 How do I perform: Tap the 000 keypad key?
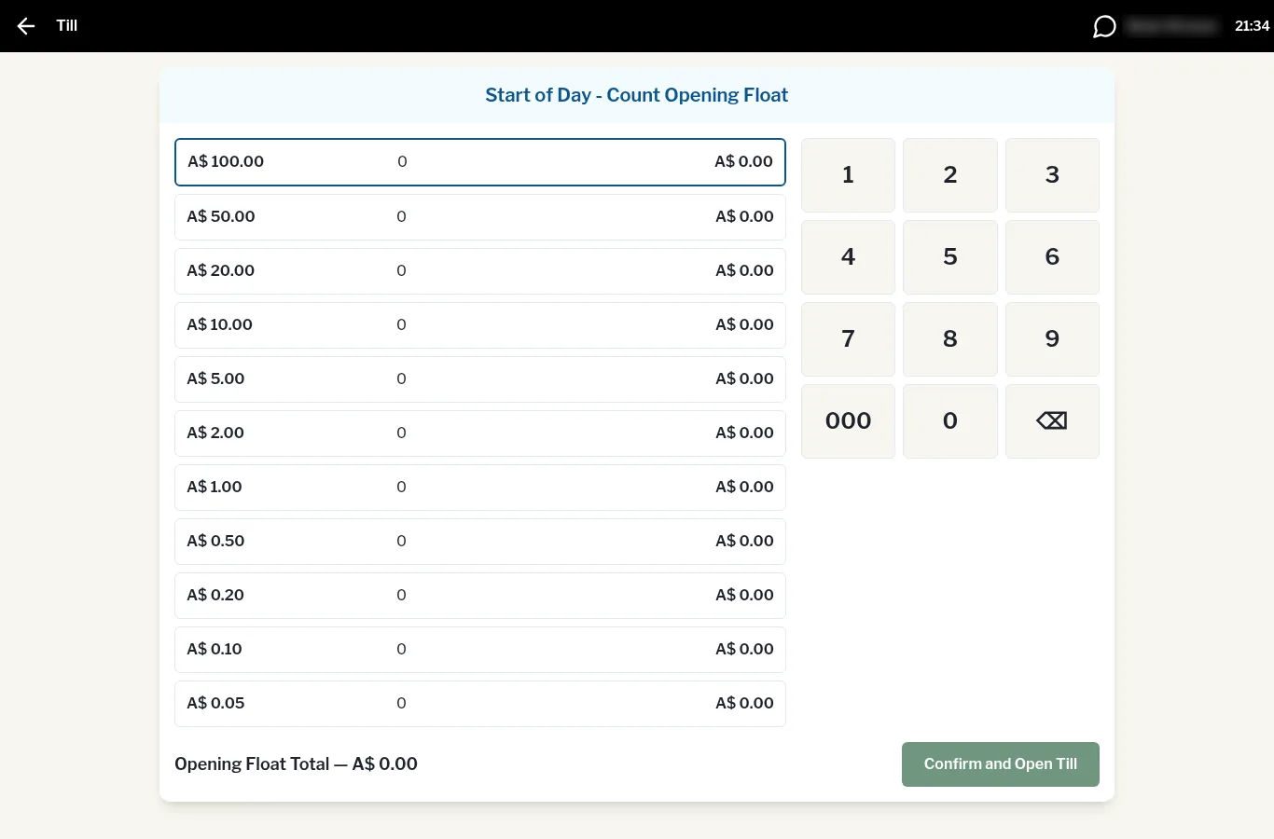pos(848,421)
